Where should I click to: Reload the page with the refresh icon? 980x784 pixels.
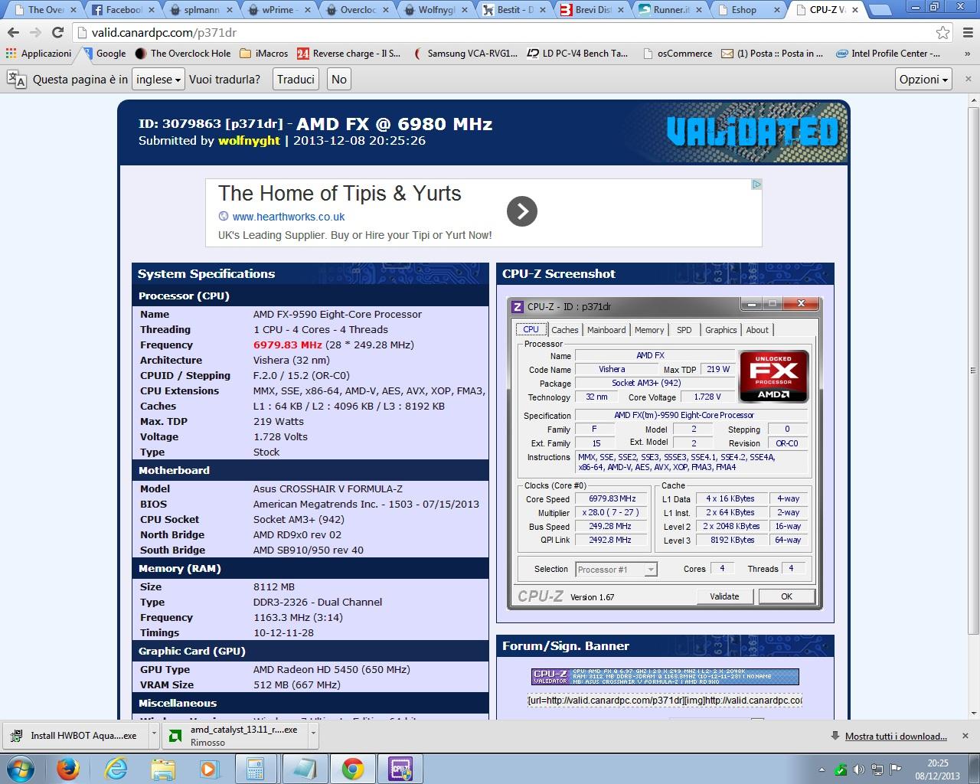[57, 33]
